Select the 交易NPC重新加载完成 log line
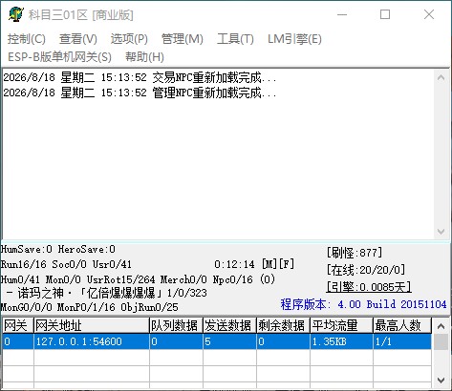Image resolution: width=452 pixels, height=391 pixels. click(x=140, y=77)
